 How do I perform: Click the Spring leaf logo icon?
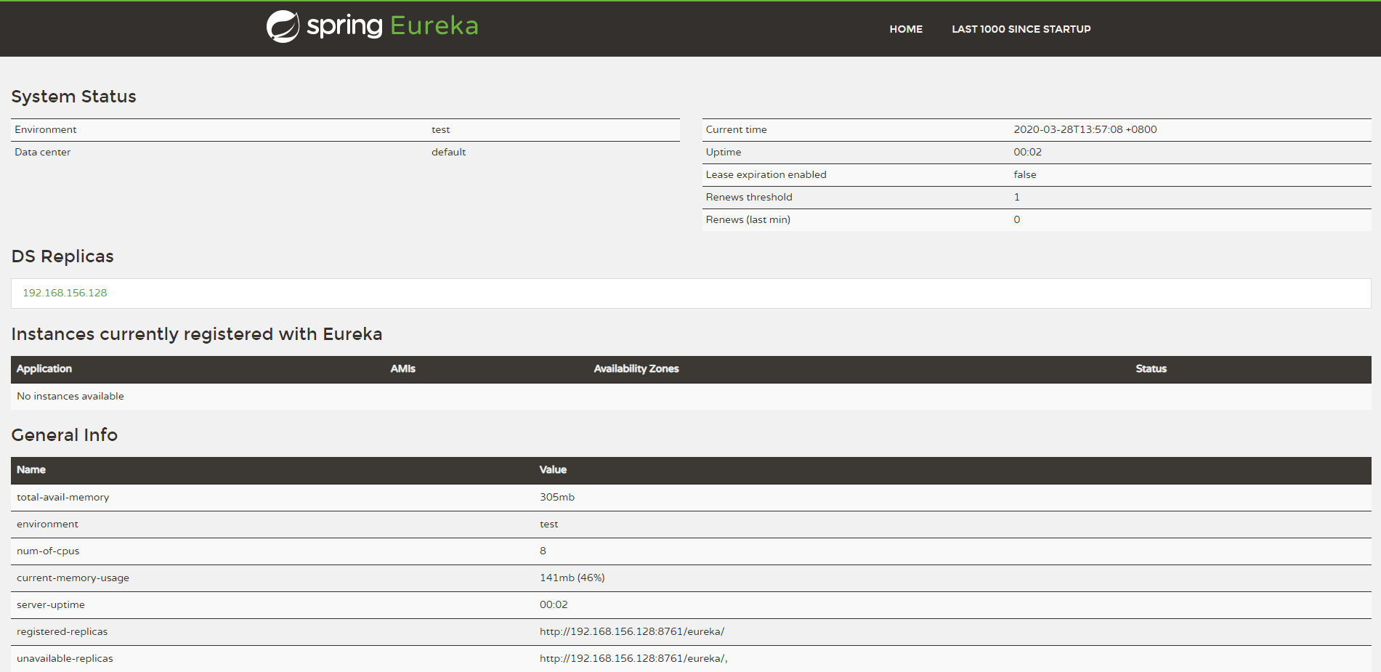[283, 27]
